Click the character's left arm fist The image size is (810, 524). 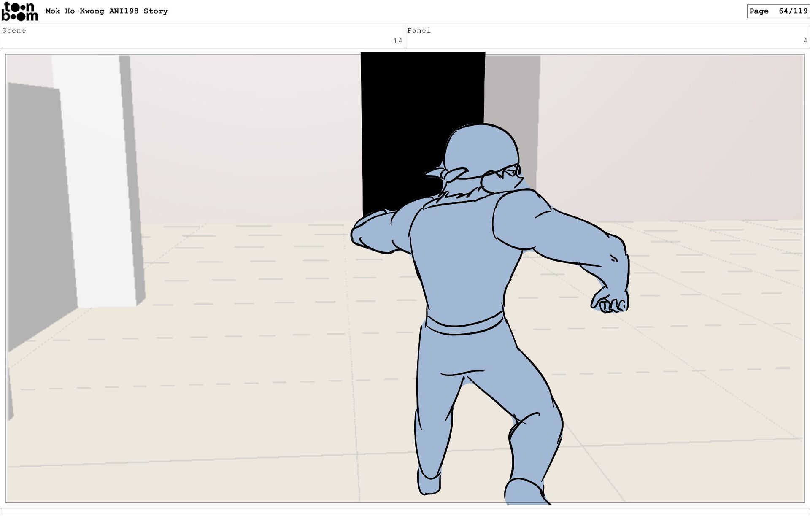pos(363,236)
